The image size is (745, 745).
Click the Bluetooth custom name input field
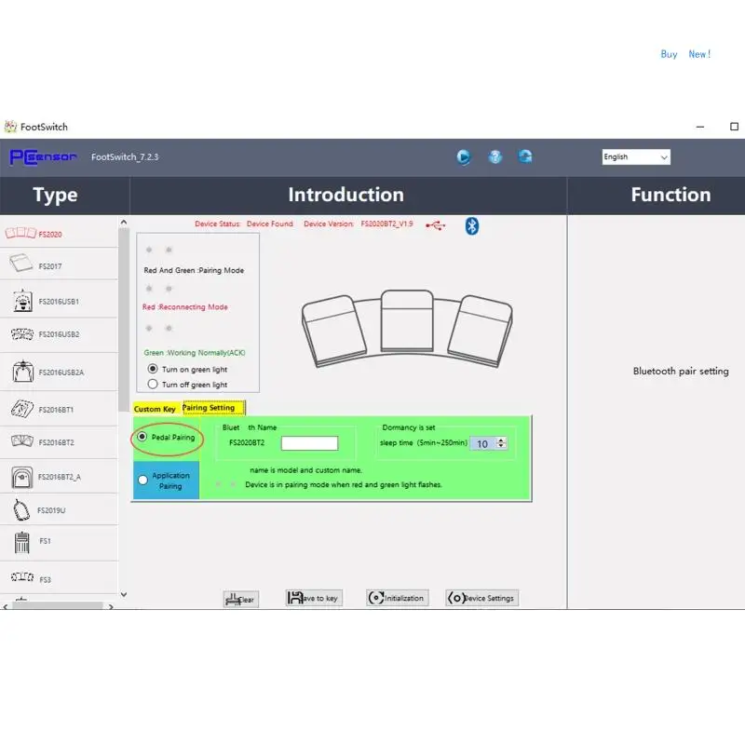coord(309,443)
